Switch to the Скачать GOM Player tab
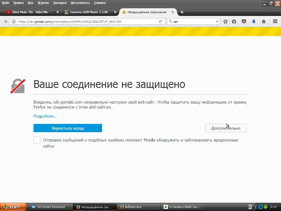Image resolution: width=281 pixels, height=211 pixels. 90,12
